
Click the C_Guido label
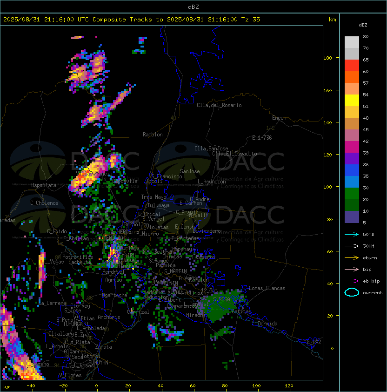(x=57, y=231)
